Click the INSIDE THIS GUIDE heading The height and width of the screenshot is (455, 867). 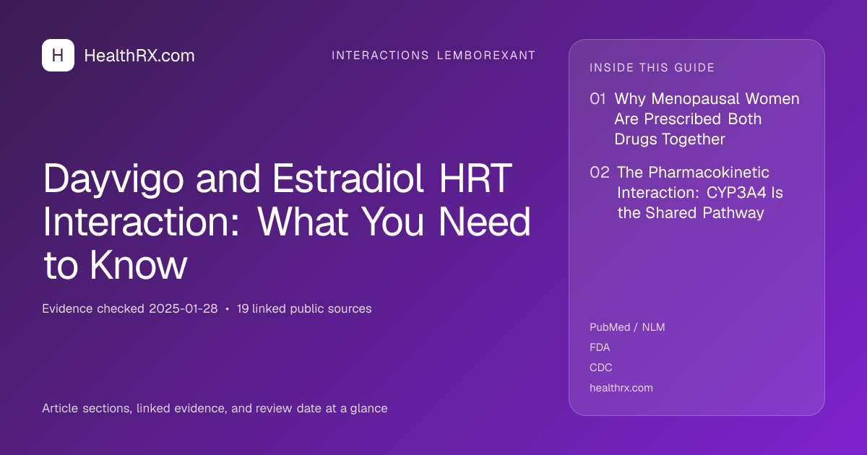point(652,68)
